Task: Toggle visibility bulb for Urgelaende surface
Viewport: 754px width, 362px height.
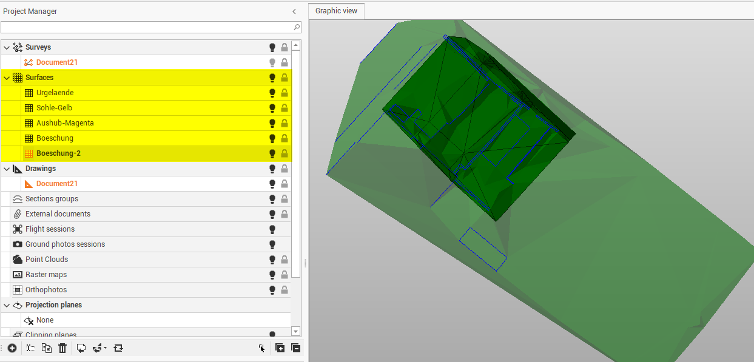Action: (x=272, y=93)
